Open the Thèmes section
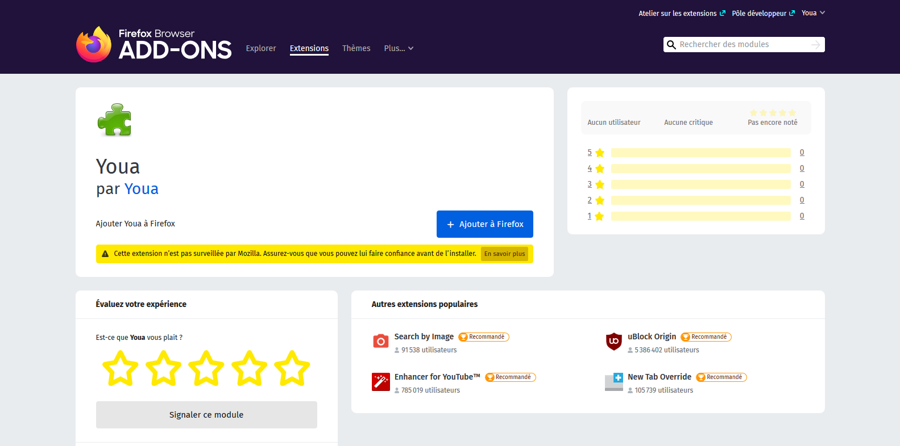Image resolution: width=900 pixels, height=446 pixels. pos(356,49)
